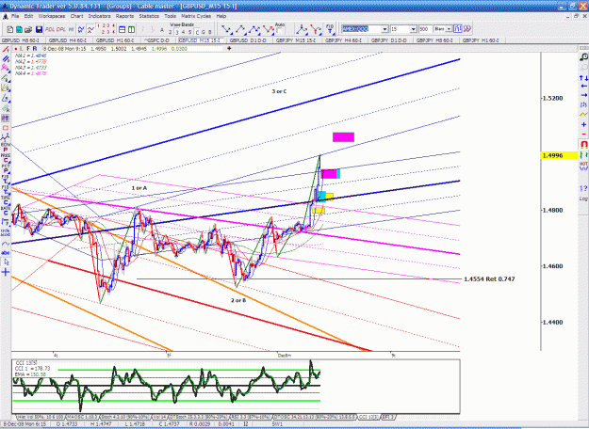The image size is (589, 429).
Task: Click the save floppy disk icon
Action: (x=39, y=29)
